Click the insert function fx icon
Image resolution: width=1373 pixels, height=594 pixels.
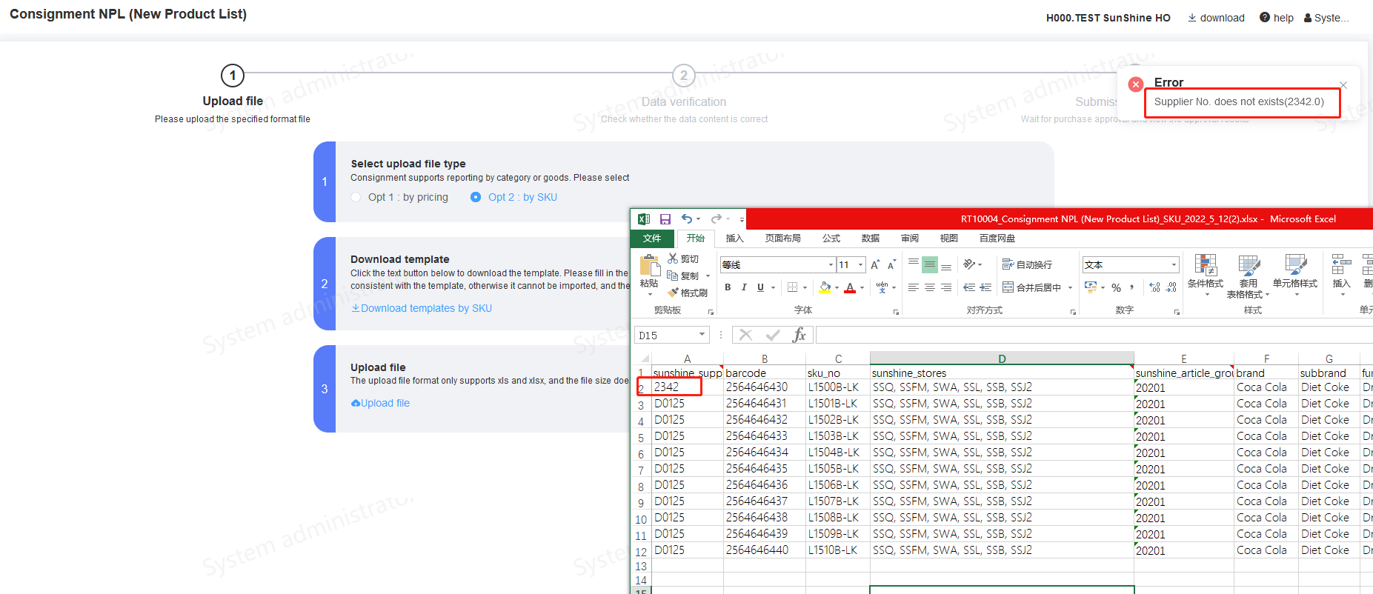coord(799,336)
